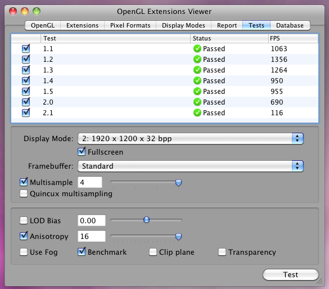Viewport: 329px width, 289px height.
Task: Click green Passed icon for test 1.1
Action: (197, 48)
